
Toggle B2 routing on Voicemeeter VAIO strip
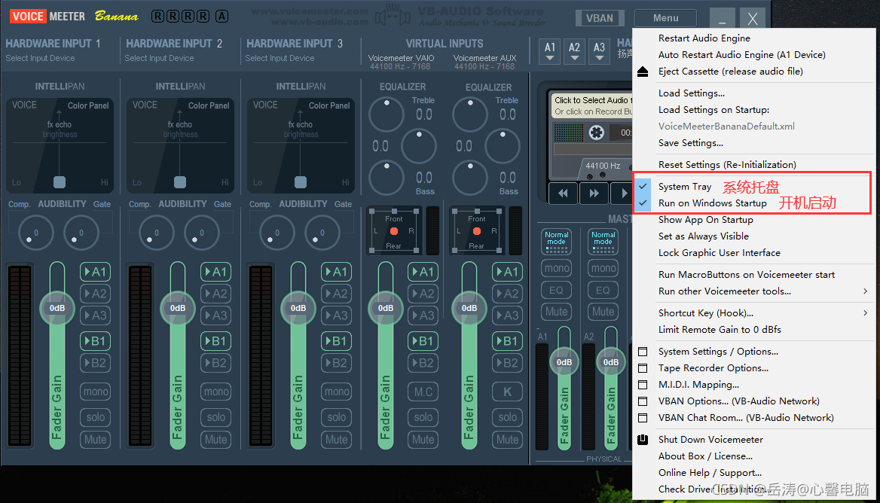point(423,363)
